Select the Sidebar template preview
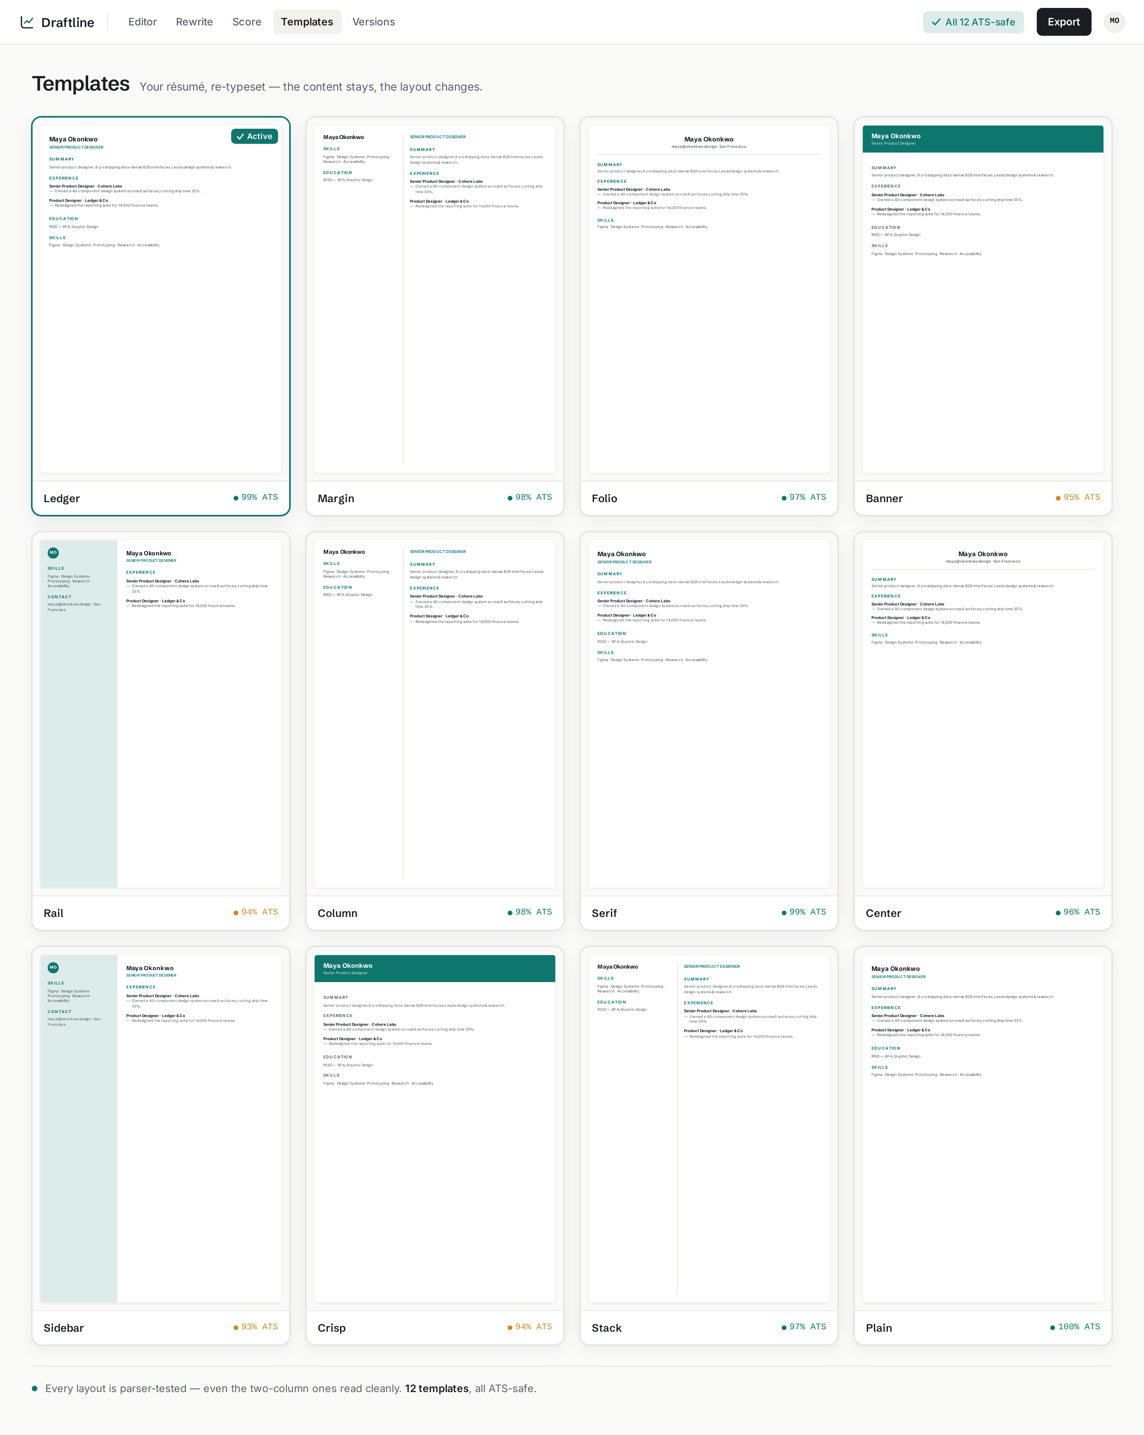1144x1435 pixels. pos(161,1129)
